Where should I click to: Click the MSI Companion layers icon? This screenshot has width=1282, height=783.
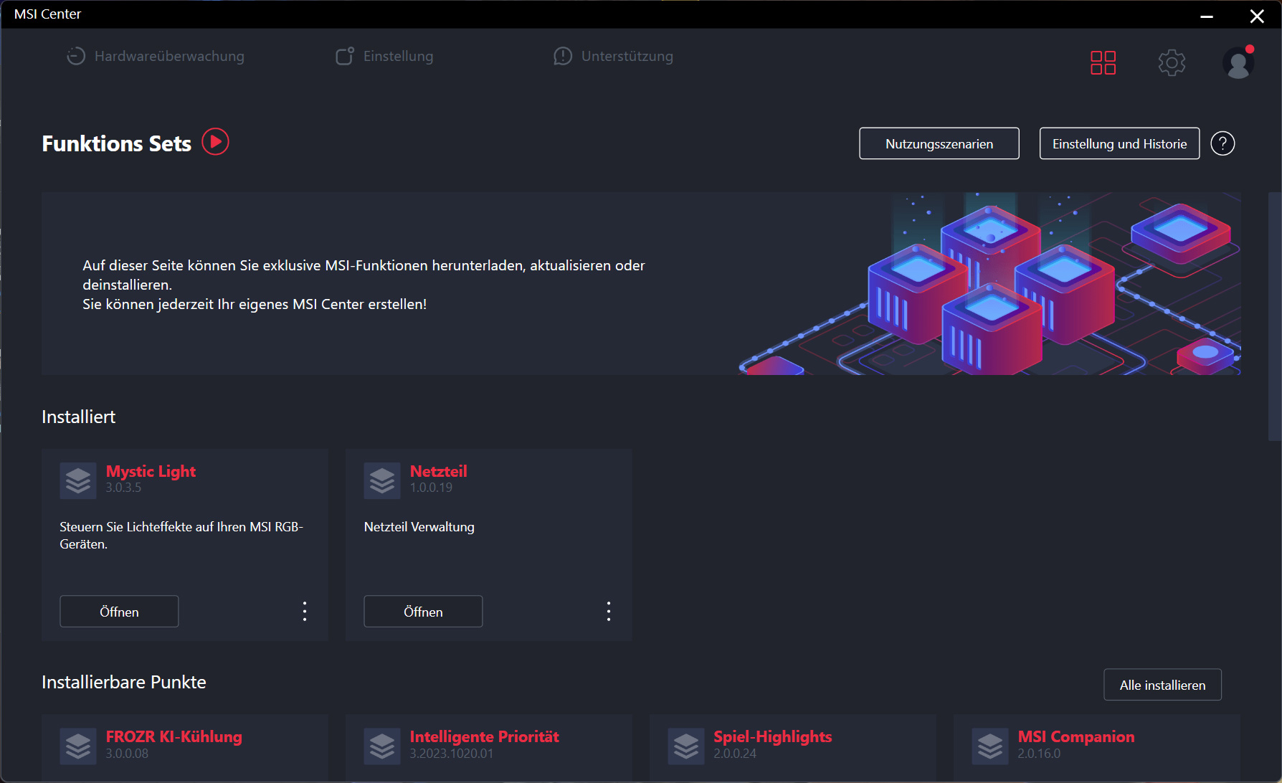tap(990, 746)
